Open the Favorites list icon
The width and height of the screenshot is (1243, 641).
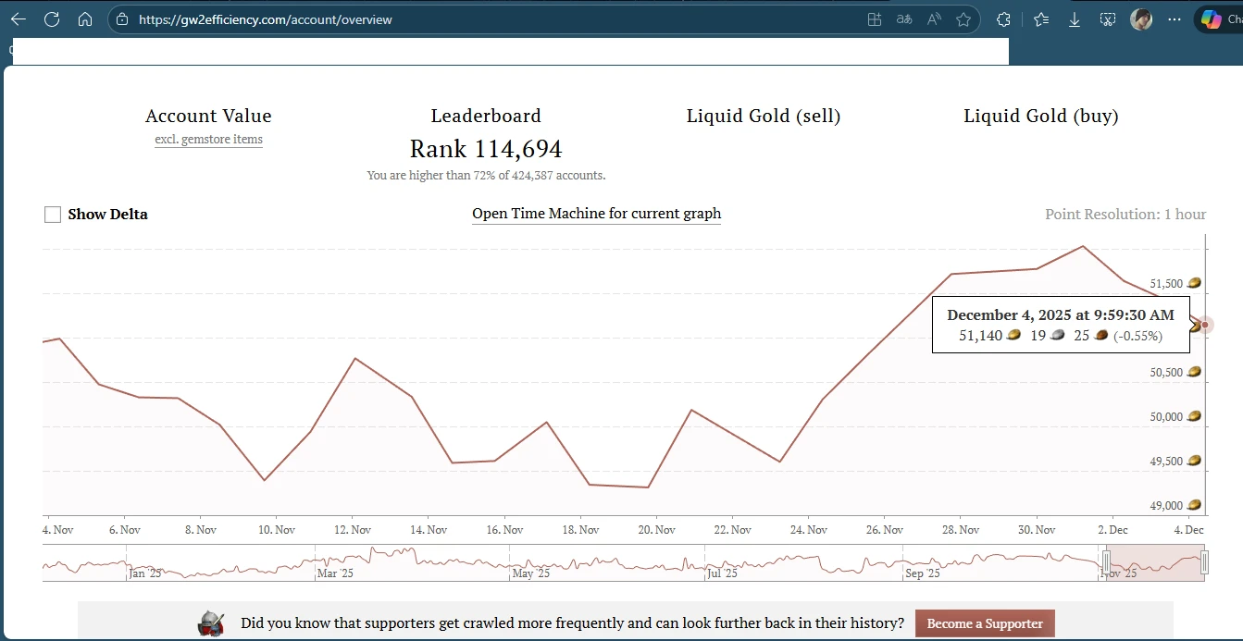[x=1041, y=19]
